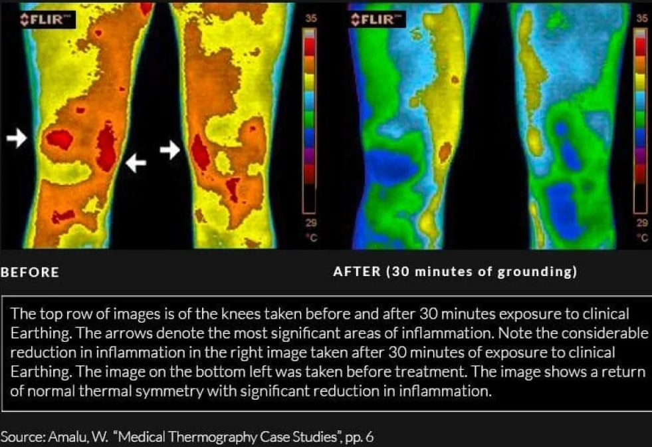The height and width of the screenshot is (447, 652).
Task: Click the 29 value below the before scale
Action: pos(311,223)
